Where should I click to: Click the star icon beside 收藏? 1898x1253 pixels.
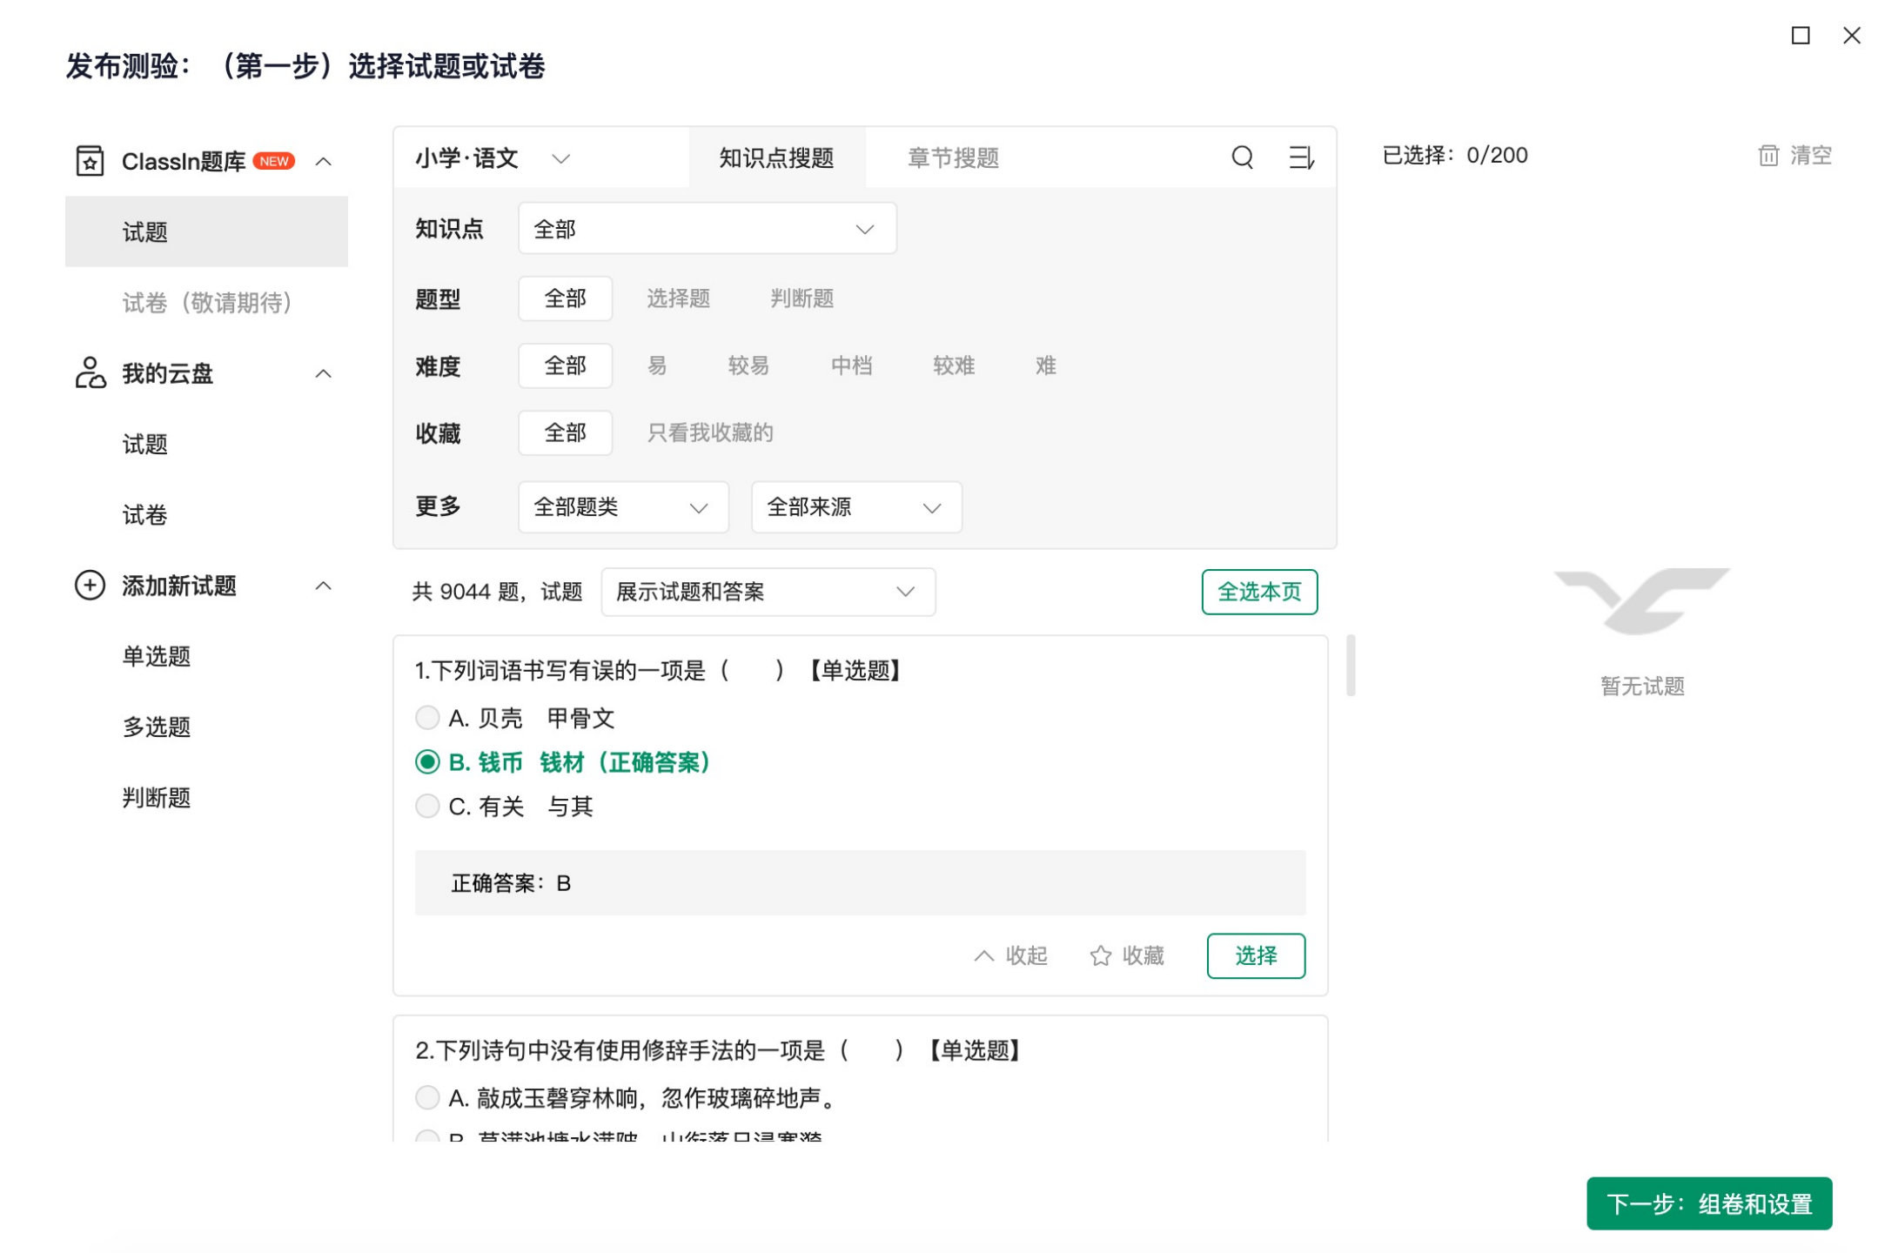pos(1100,955)
